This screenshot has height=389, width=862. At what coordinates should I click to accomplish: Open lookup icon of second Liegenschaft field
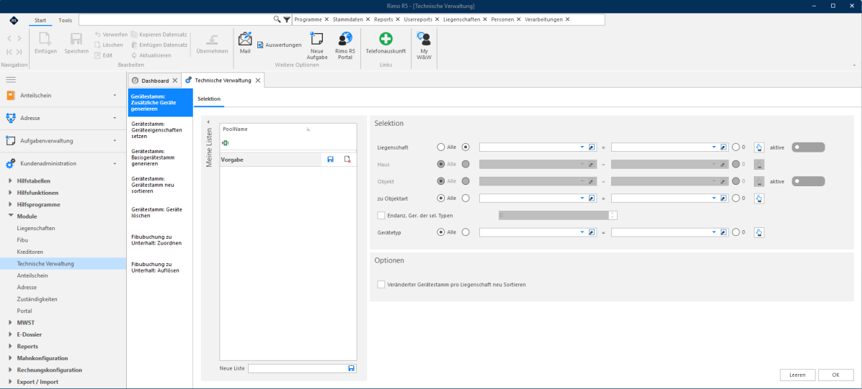pyautogui.click(x=724, y=147)
